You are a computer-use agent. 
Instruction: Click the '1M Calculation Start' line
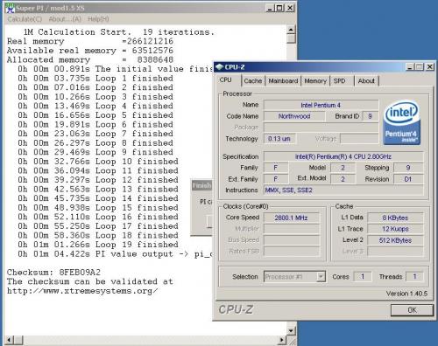[119, 32]
